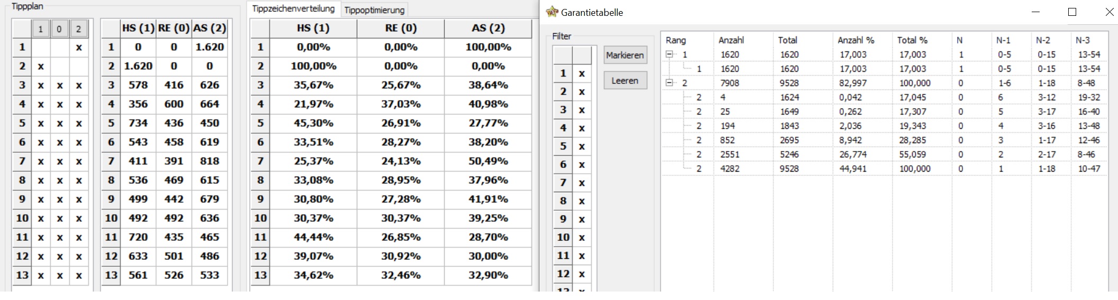This screenshot has height=300, width=1118.
Task: Select the HS (1) cell value 734
Action: [138, 123]
